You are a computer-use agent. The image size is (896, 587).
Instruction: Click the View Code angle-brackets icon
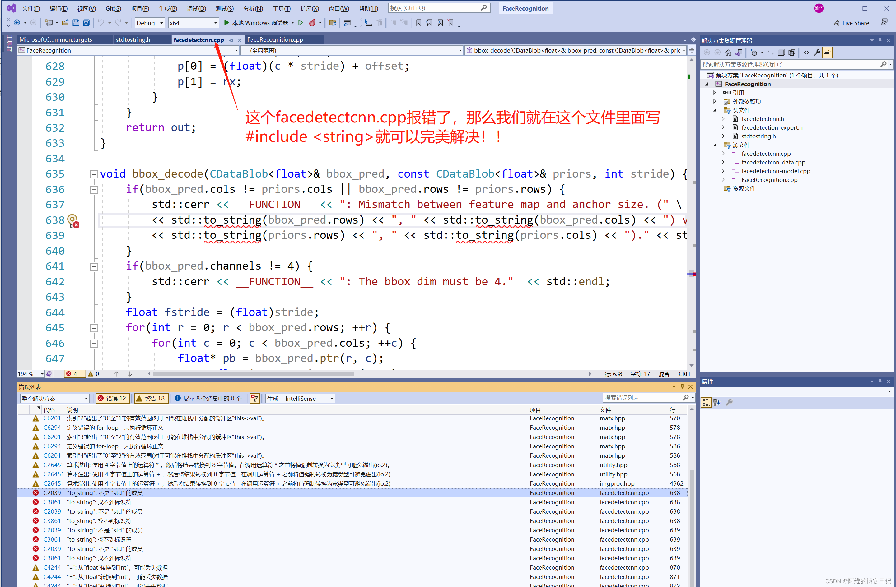pos(806,53)
